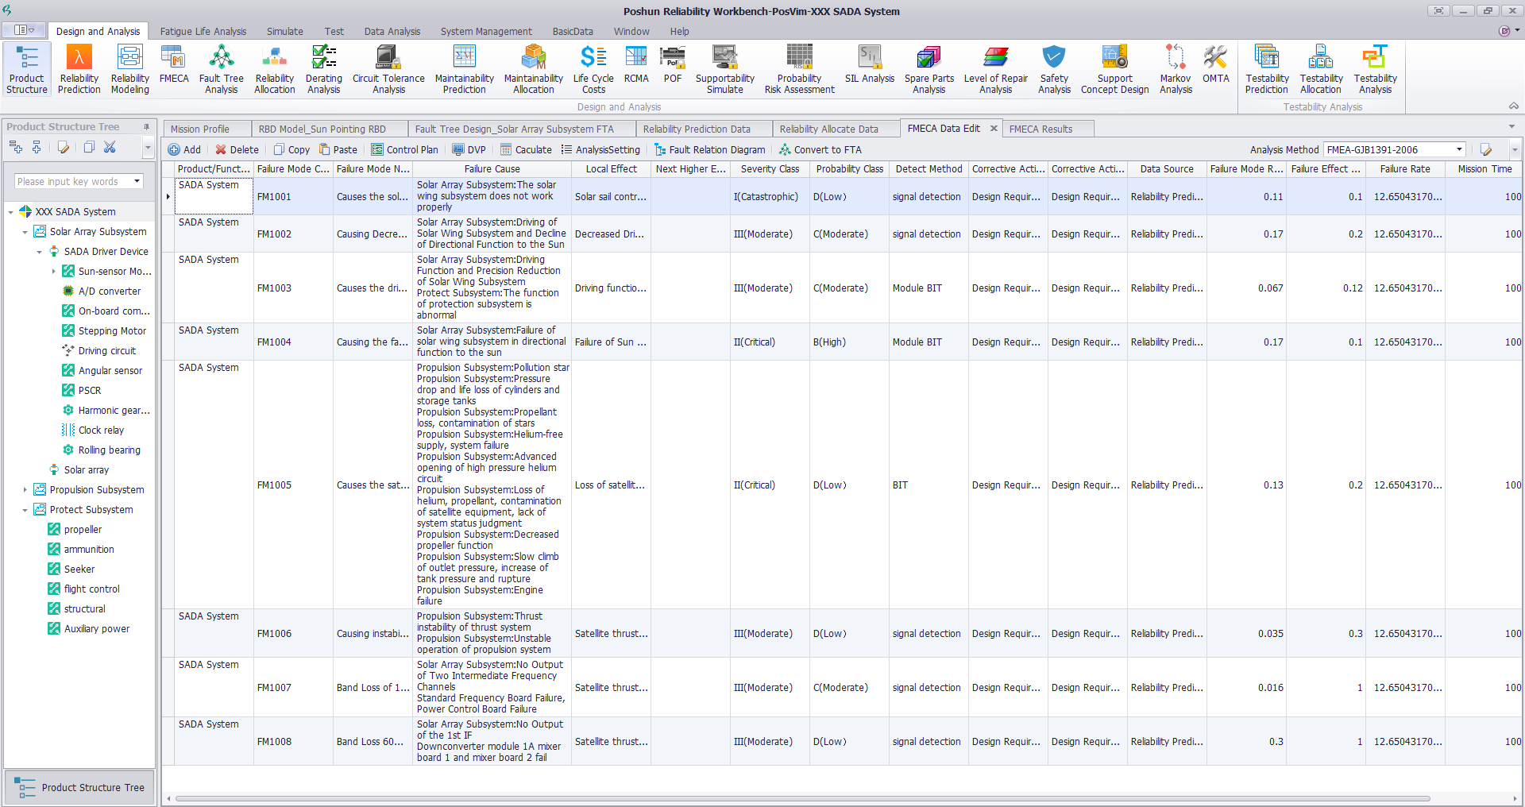
Task: Open the Analysis Method dropdown
Action: click(1459, 150)
